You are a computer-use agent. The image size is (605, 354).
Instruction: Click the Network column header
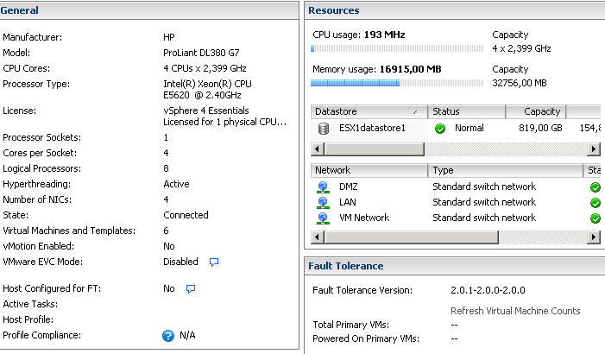369,170
